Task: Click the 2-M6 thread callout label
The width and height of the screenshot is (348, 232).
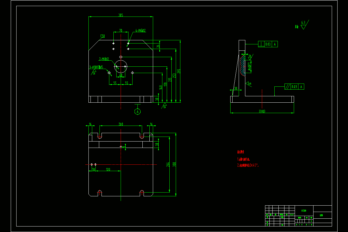Action: [104, 59]
